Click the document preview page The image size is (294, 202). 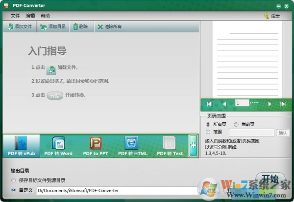(x=247, y=59)
